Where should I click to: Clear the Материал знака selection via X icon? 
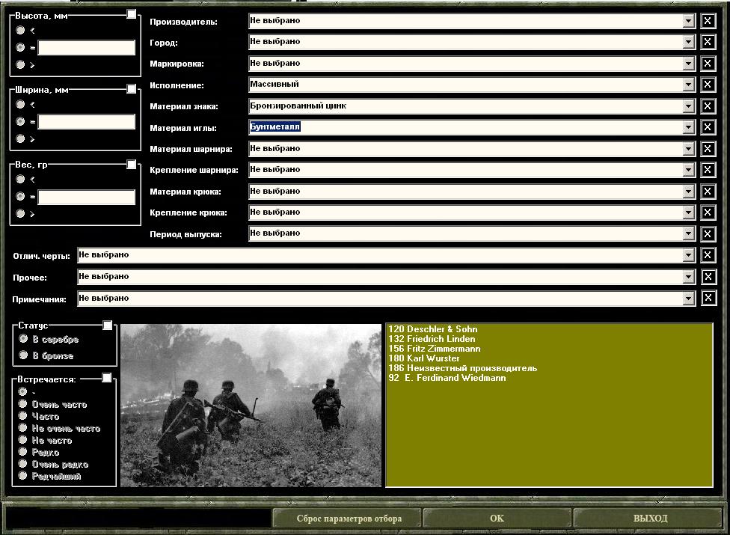point(708,106)
